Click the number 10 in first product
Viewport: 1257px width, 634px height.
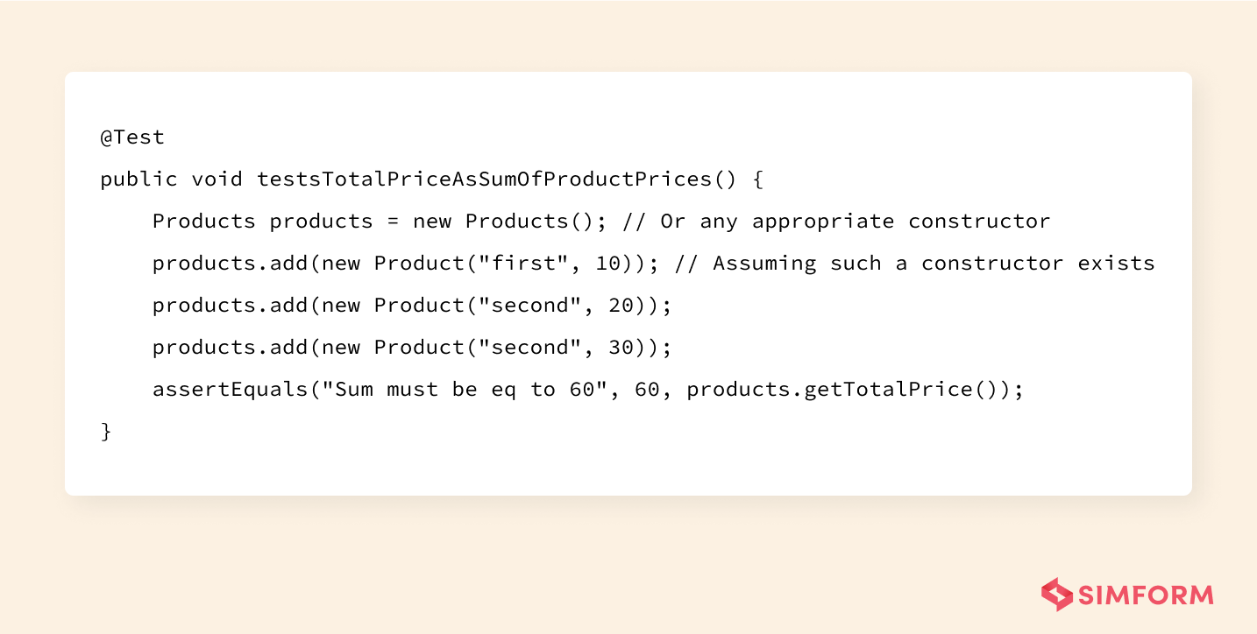[x=607, y=264]
